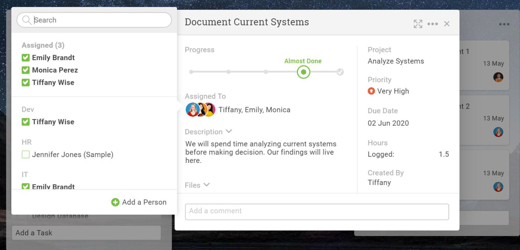Click into the people Search field

coord(94,20)
